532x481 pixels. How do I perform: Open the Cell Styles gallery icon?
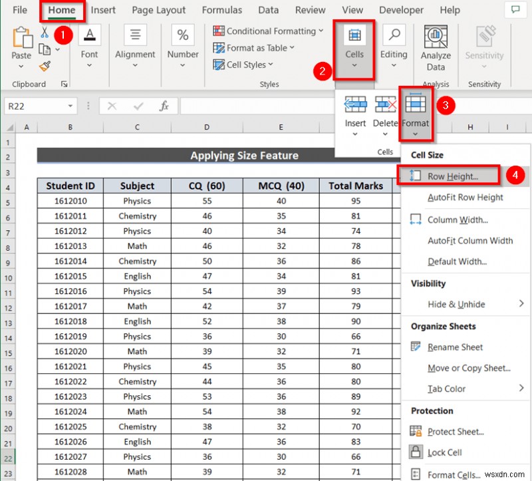click(x=218, y=65)
